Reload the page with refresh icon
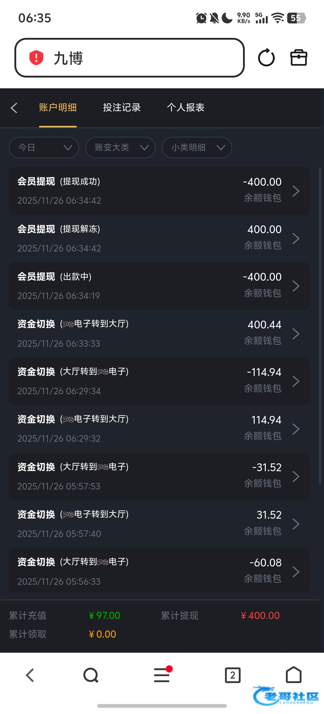 tap(266, 58)
